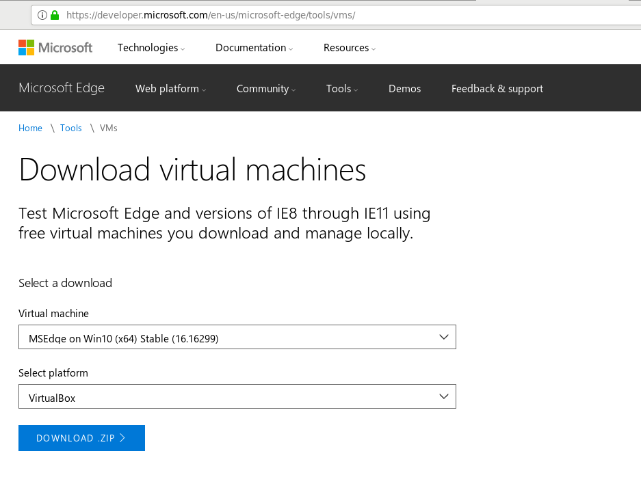Screen dimensions: 641x477
Task: Go to Home breadcrumb link
Action: pos(30,128)
